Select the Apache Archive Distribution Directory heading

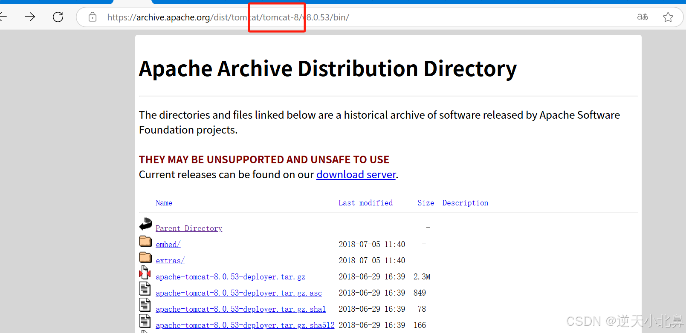click(x=328, y=69)
